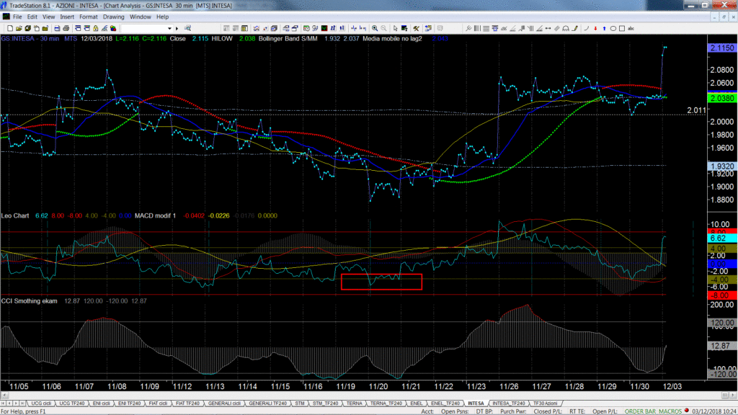Click the small arrow right of combo box
Viewport: 738px width, 415px height.
coord(177,28)
